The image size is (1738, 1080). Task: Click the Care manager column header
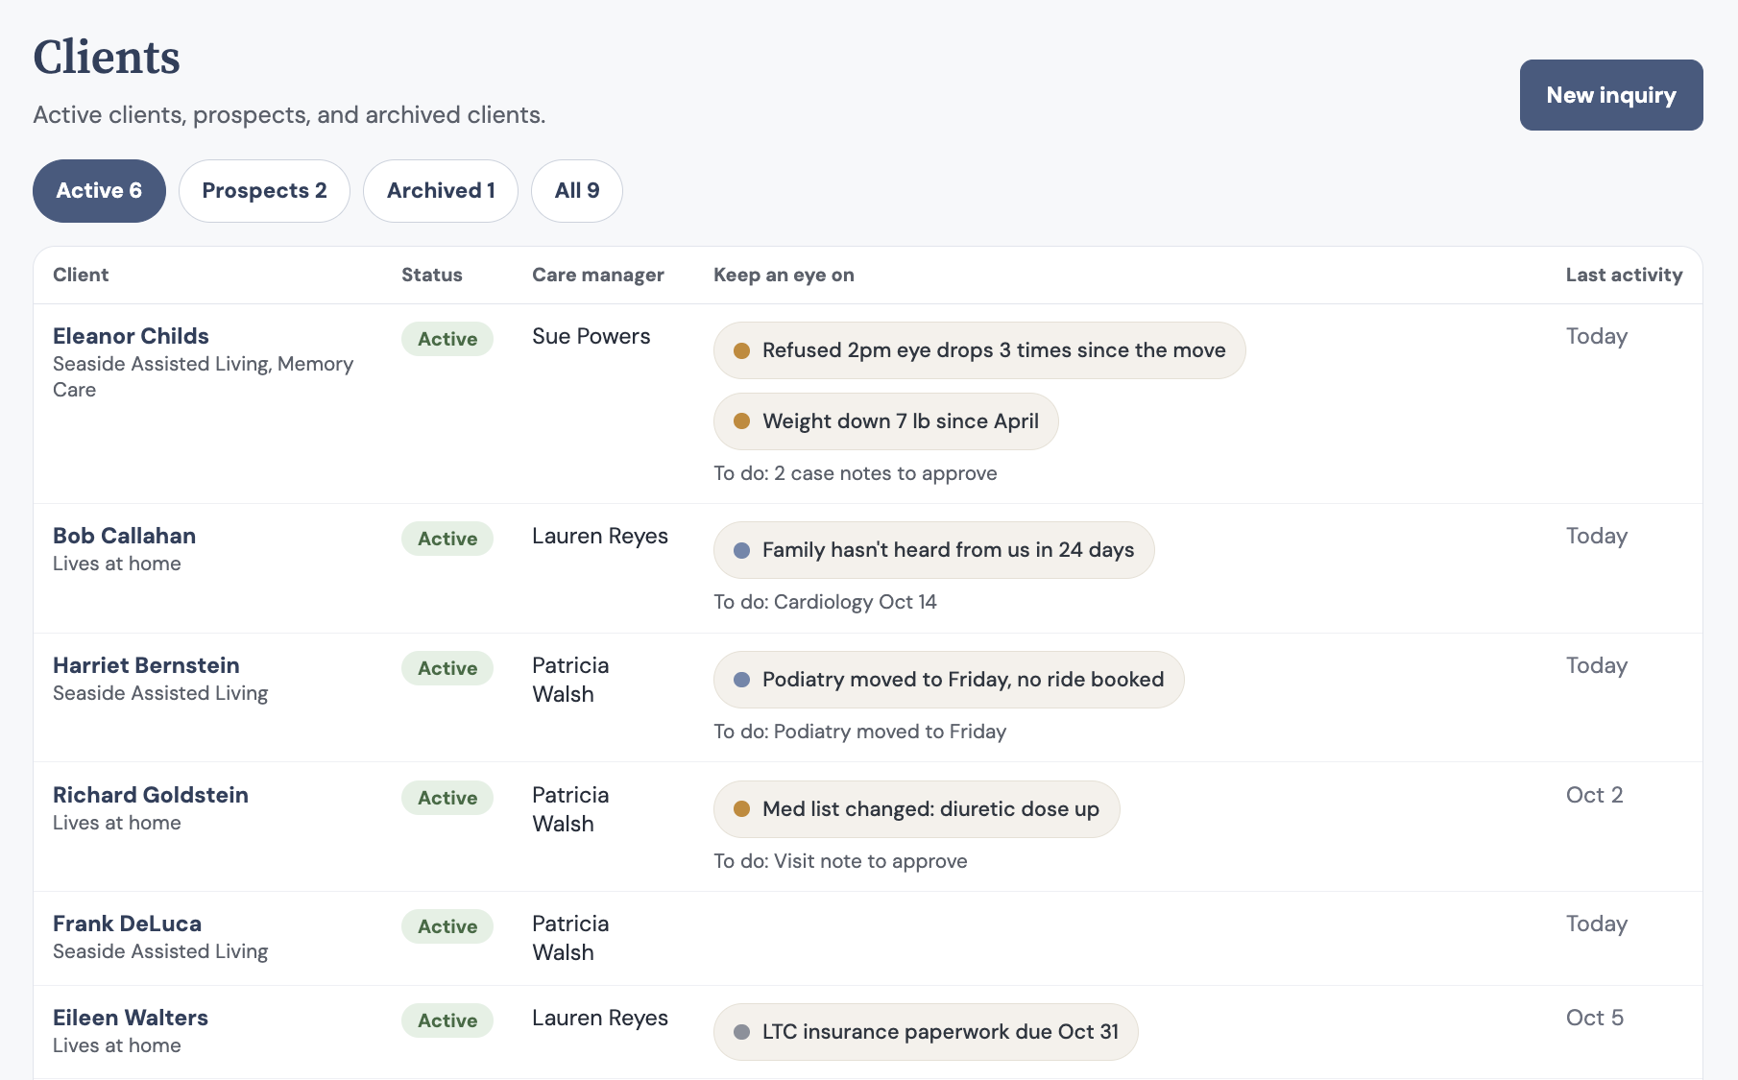coord(598,275)
